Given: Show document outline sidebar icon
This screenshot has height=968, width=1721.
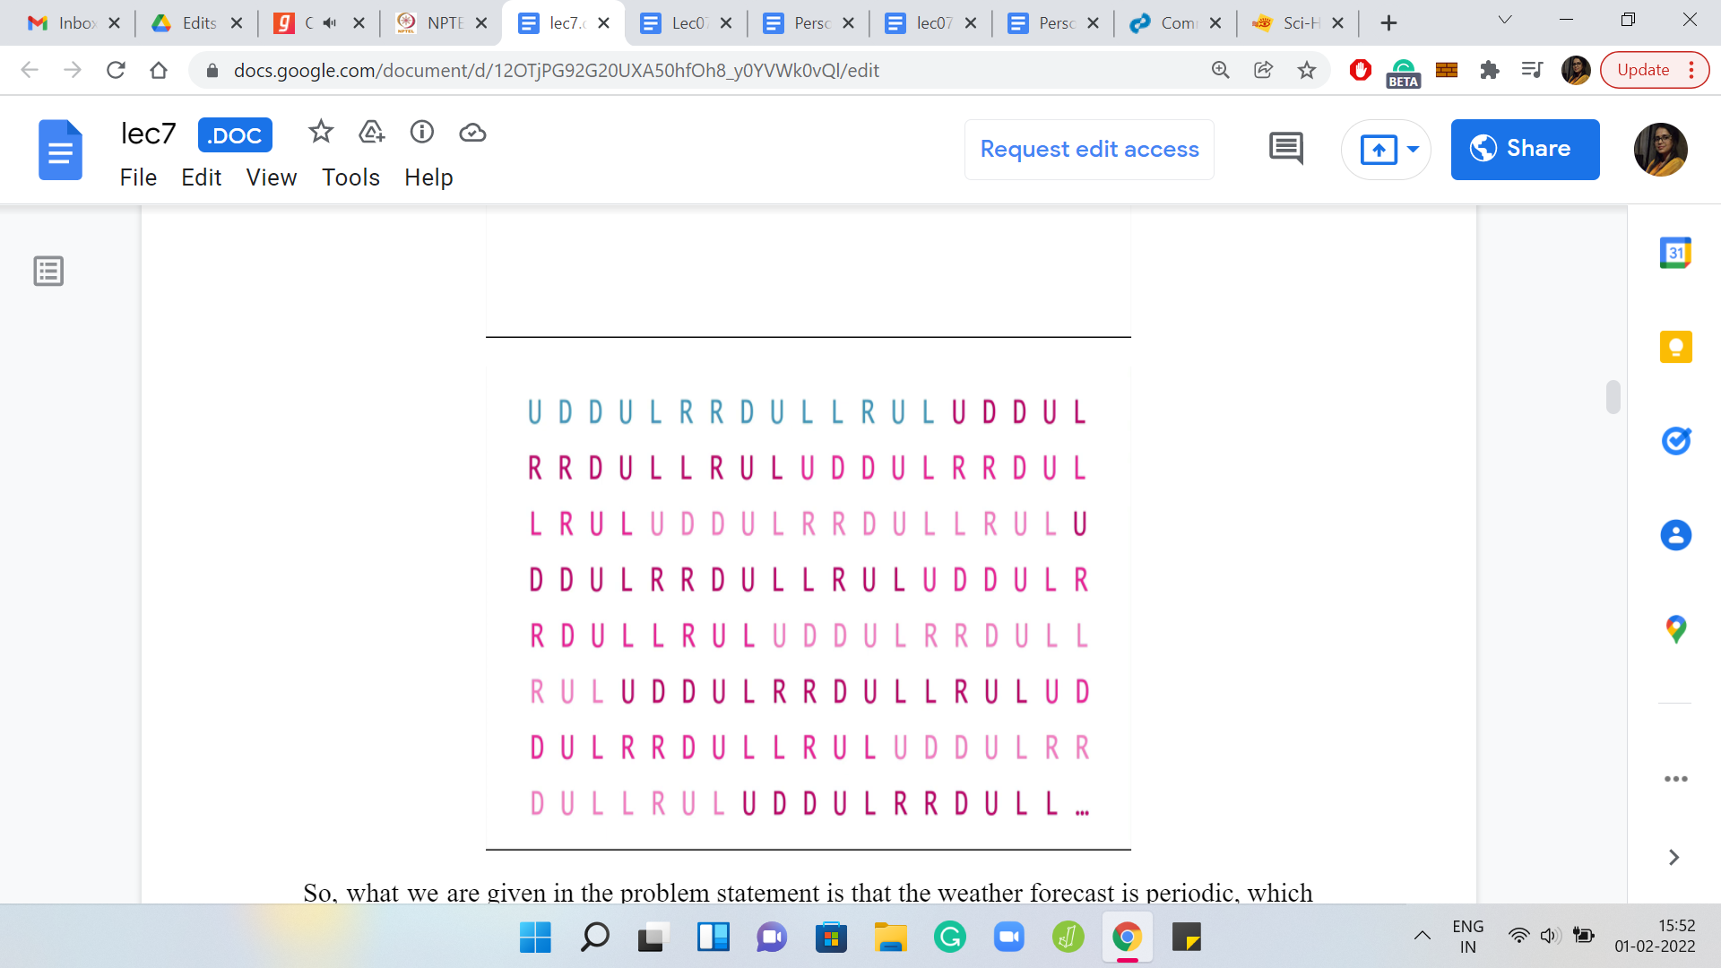Looking at the screenshot, I should pyautogui.click(x=48, y=271).
